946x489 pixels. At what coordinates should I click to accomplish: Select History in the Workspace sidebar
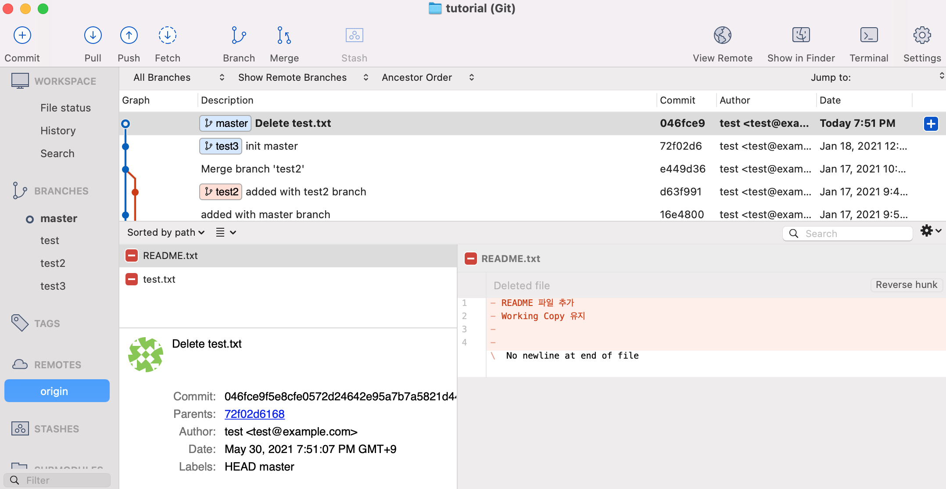pos(58,131)
